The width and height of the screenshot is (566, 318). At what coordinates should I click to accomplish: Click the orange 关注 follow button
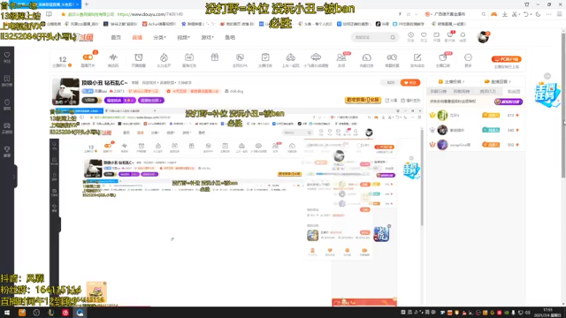tap(410, 82)
